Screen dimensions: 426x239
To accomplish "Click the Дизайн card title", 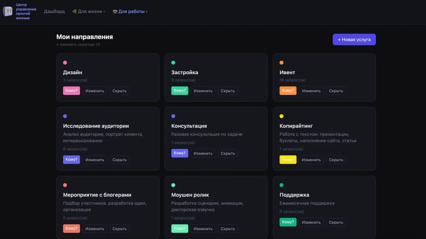I will coord(73,73).
